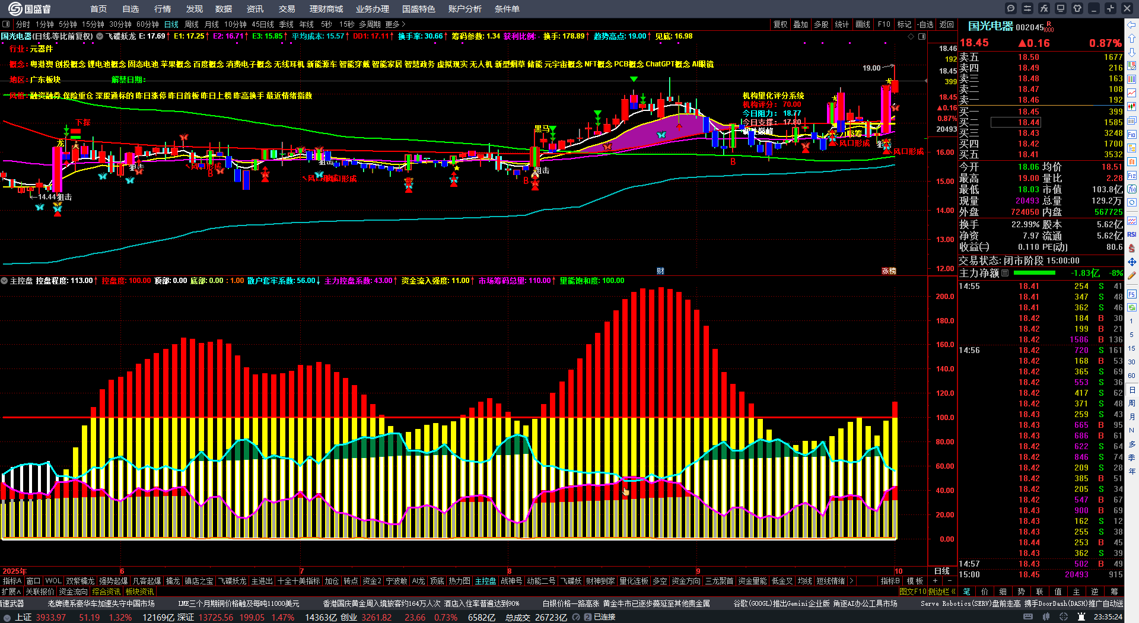Open the fx formula manager icon
Screen dimensions: 1139x623
click(1044, 8)
